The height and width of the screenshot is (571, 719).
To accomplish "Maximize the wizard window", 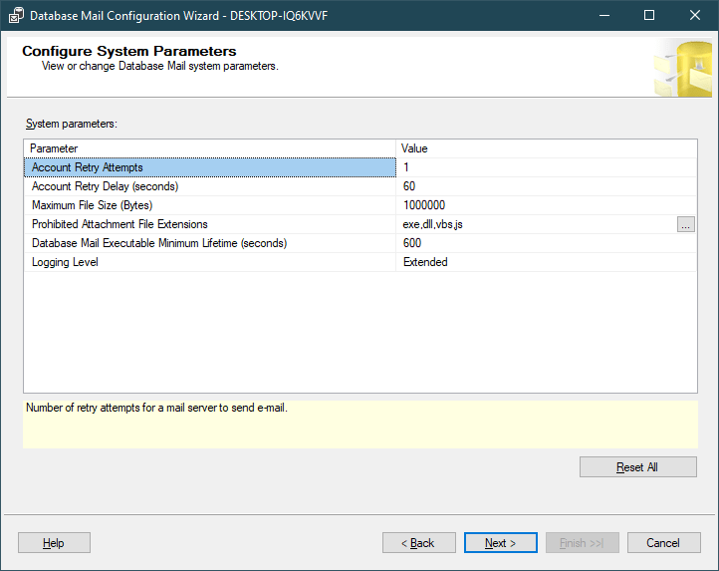I will (x=649, y=15).
